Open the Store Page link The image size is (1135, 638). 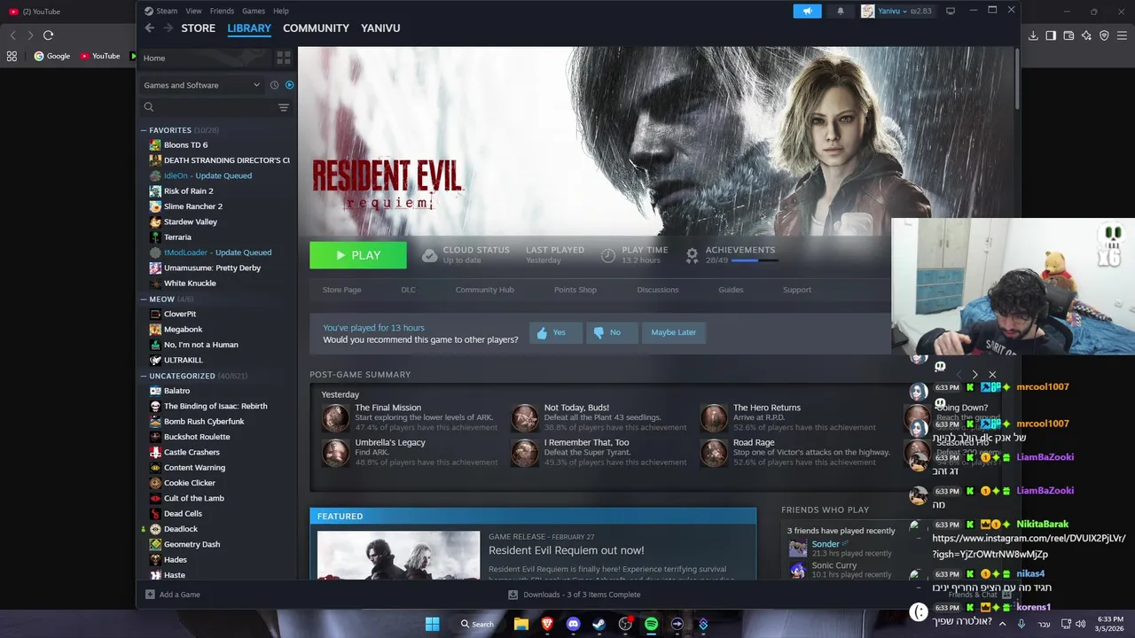(x=341, y=290)
